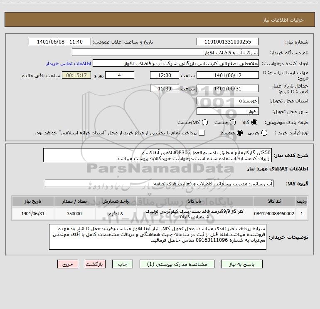
Task: Toggle the Islamic treasury payment checkbox
Action: 202,133
